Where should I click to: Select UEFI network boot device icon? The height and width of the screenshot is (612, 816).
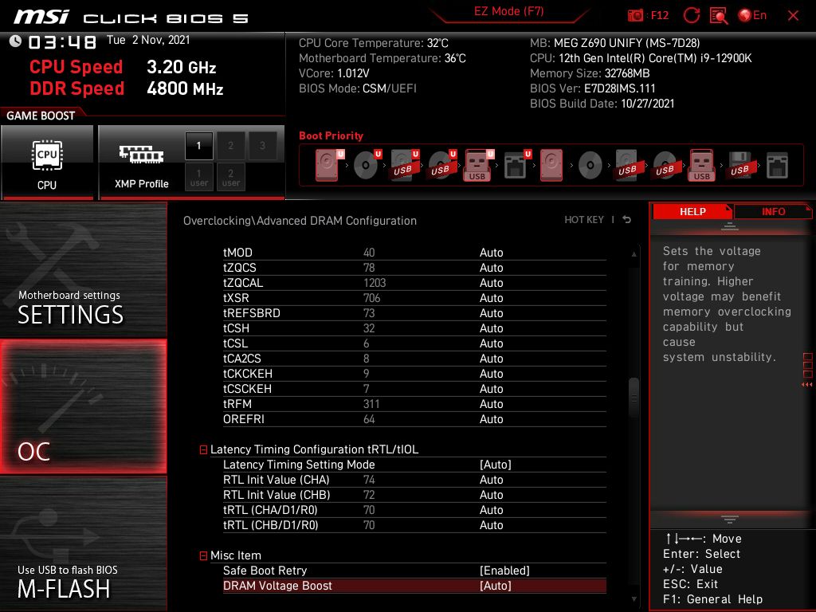point(516,165)
